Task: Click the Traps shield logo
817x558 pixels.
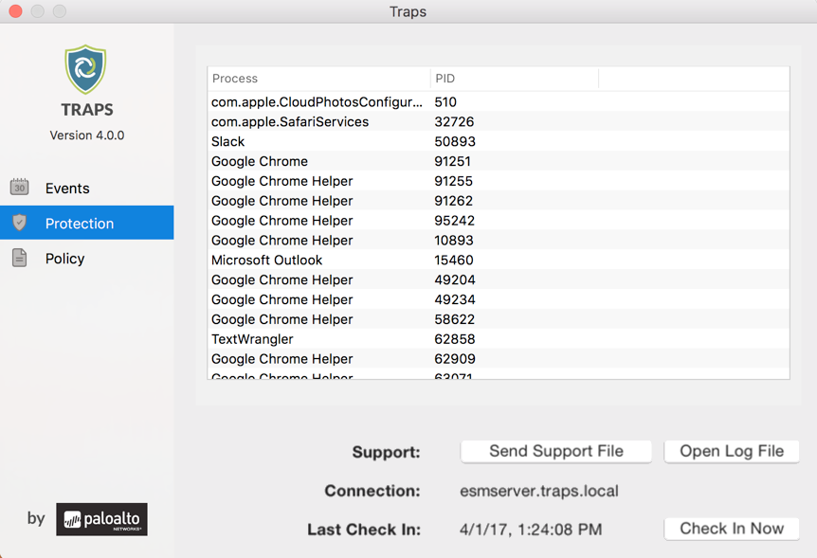Action: click(x=86, y=70)
